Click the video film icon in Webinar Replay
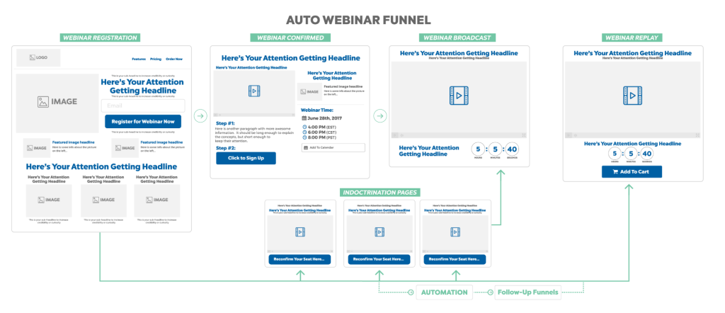 coord(631,94)
